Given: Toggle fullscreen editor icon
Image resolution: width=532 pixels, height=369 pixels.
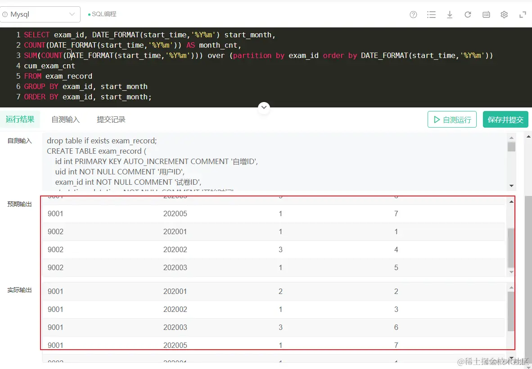Looking at the screenshot, I should point(523,14).
